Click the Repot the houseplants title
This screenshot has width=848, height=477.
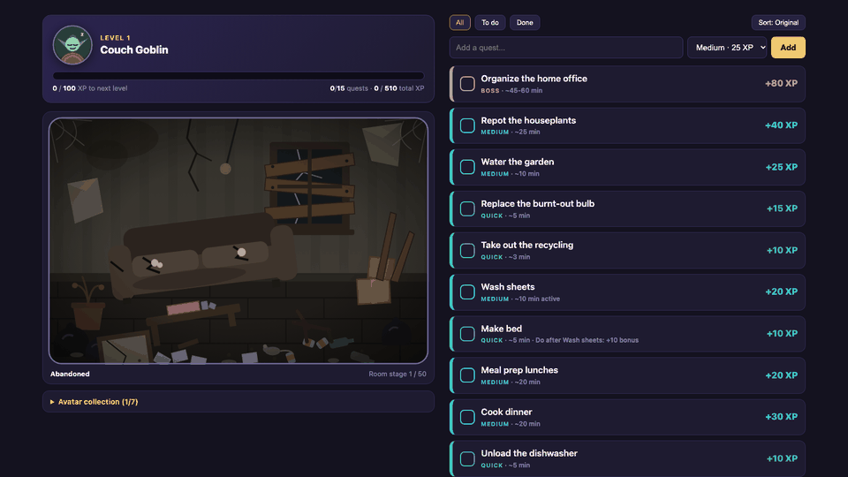[x=528, y=120]
